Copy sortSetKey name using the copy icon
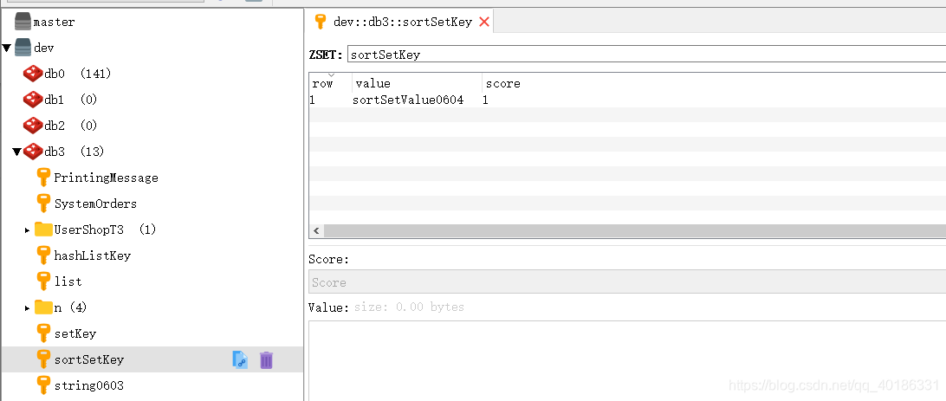946x401 pixels. (240, 360)
